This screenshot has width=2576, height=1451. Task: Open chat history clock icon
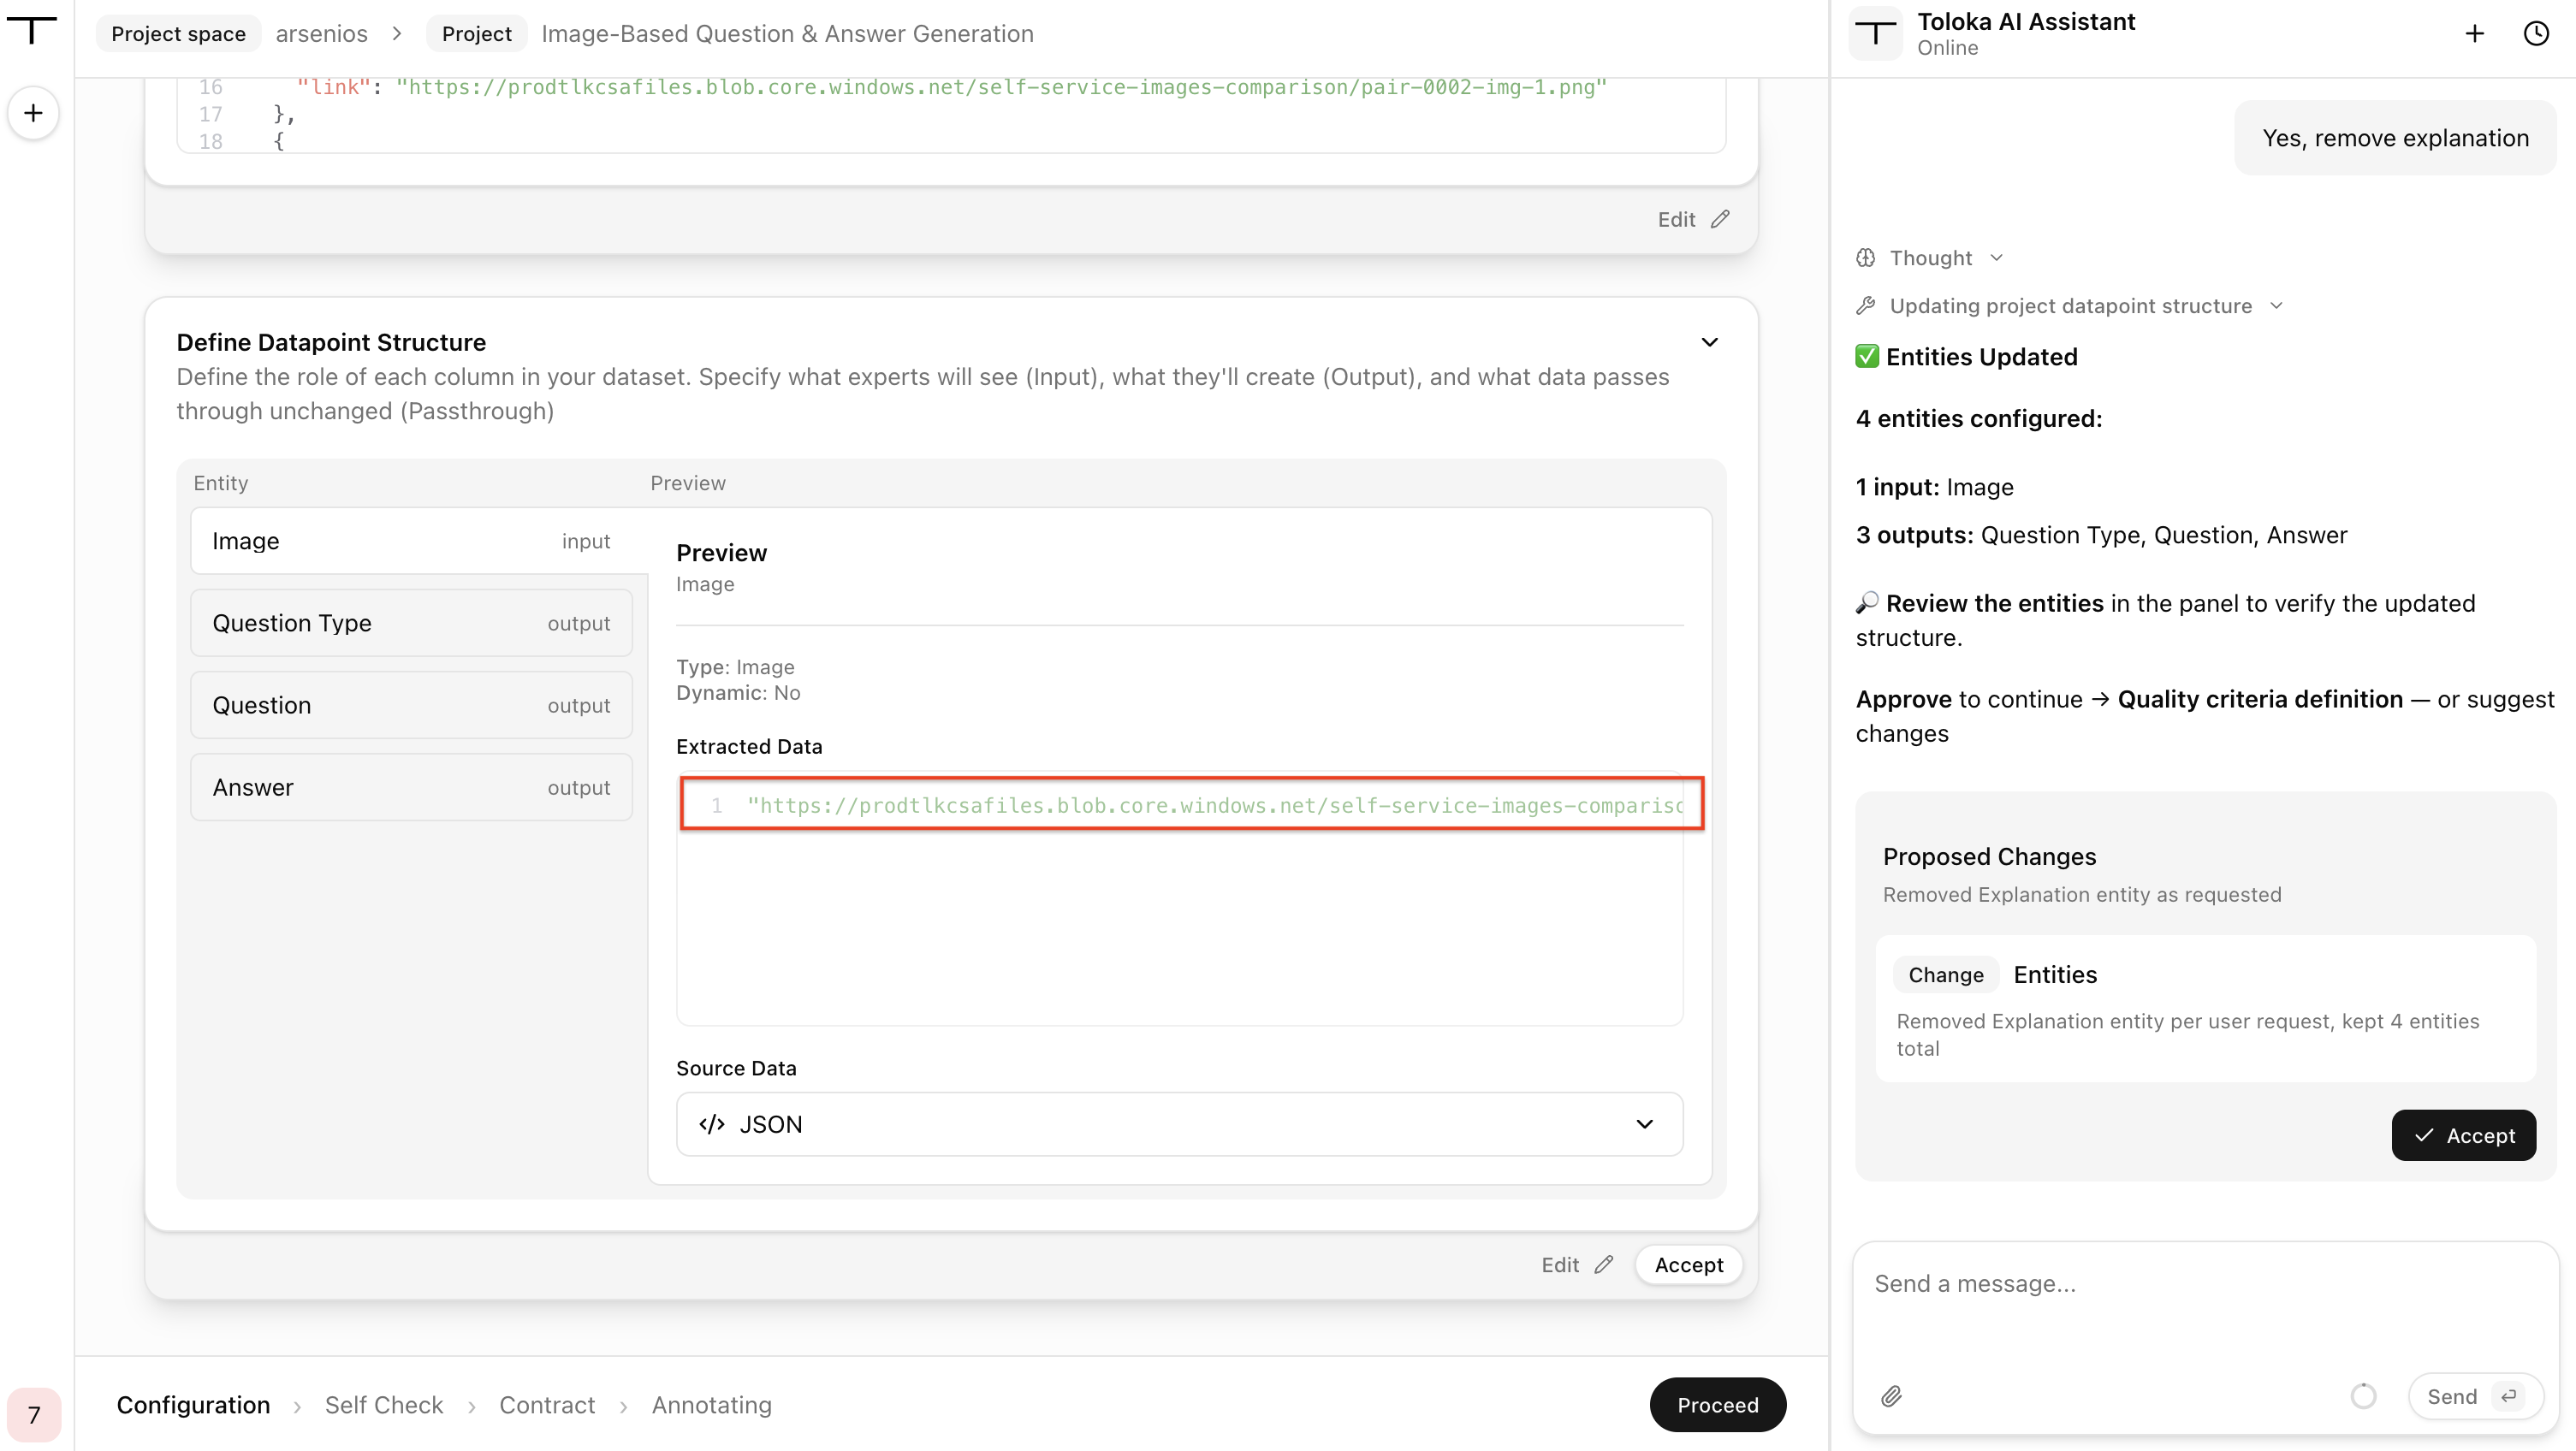(2536, 34)
